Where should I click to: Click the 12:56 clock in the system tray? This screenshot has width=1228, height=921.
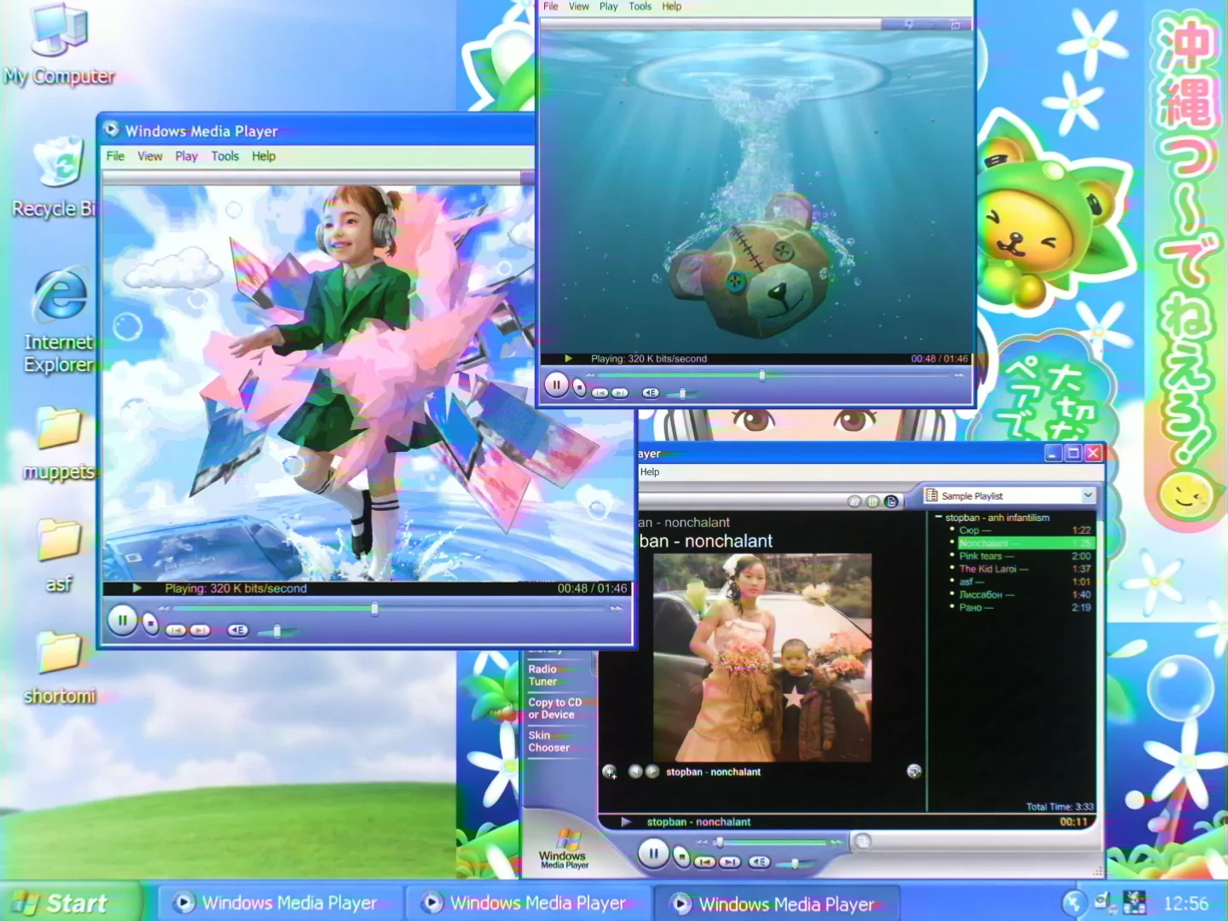tap(1185, 904)
